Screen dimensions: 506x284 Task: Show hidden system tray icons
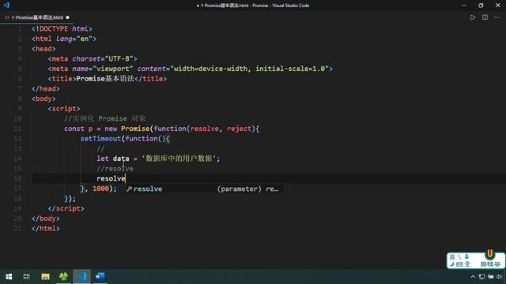point(473,277)
